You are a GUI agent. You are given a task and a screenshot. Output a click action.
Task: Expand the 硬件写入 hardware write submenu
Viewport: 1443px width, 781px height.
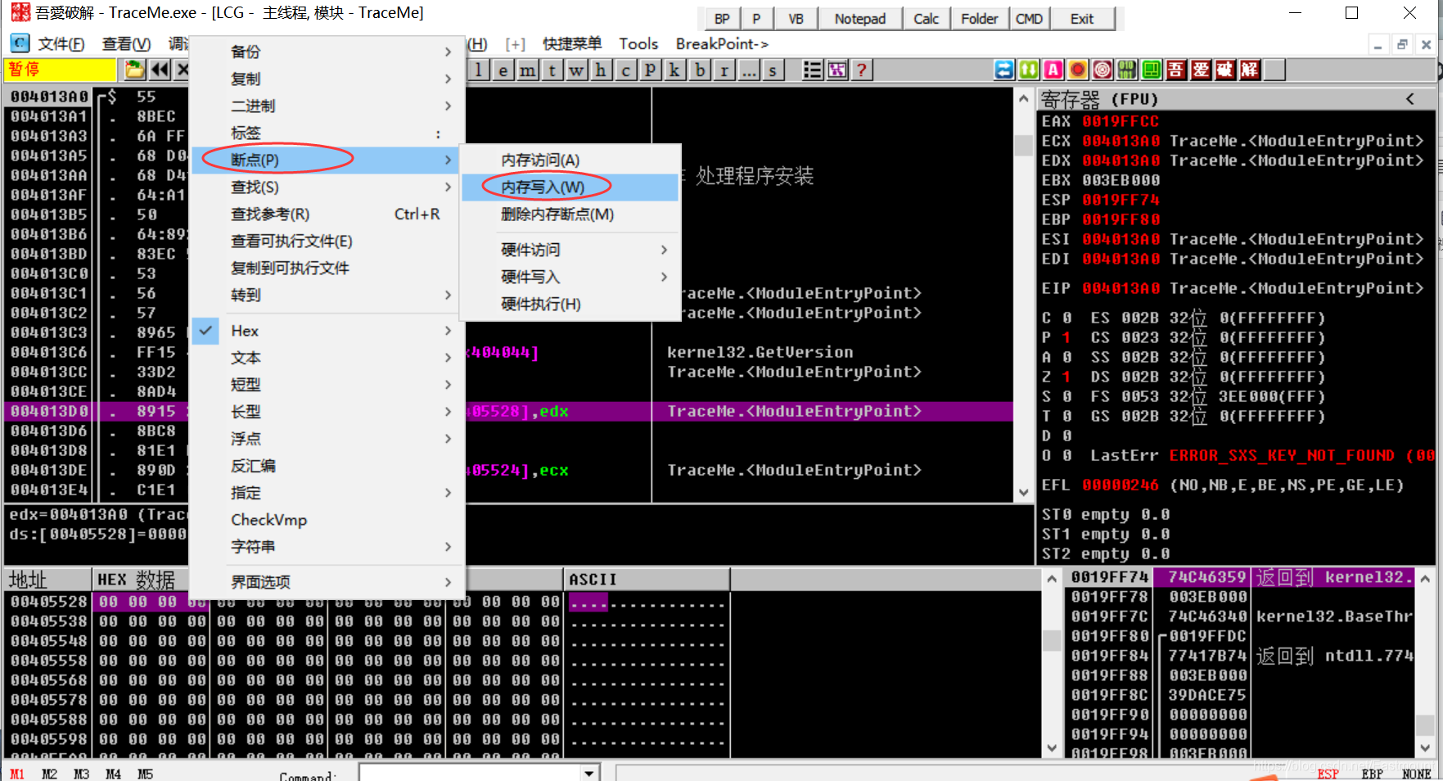click(x=570, y=278)
